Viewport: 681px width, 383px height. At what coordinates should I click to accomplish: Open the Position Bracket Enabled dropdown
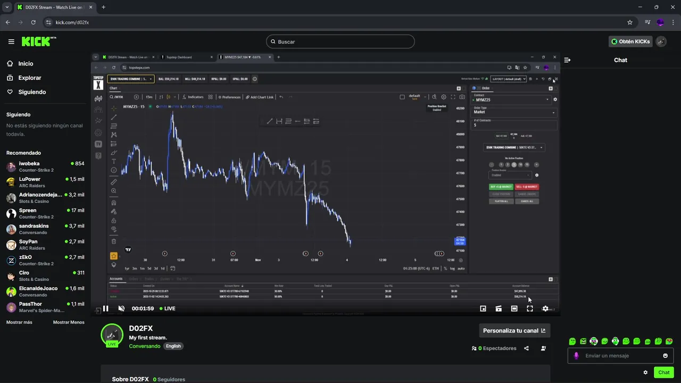tap(510, 175)
